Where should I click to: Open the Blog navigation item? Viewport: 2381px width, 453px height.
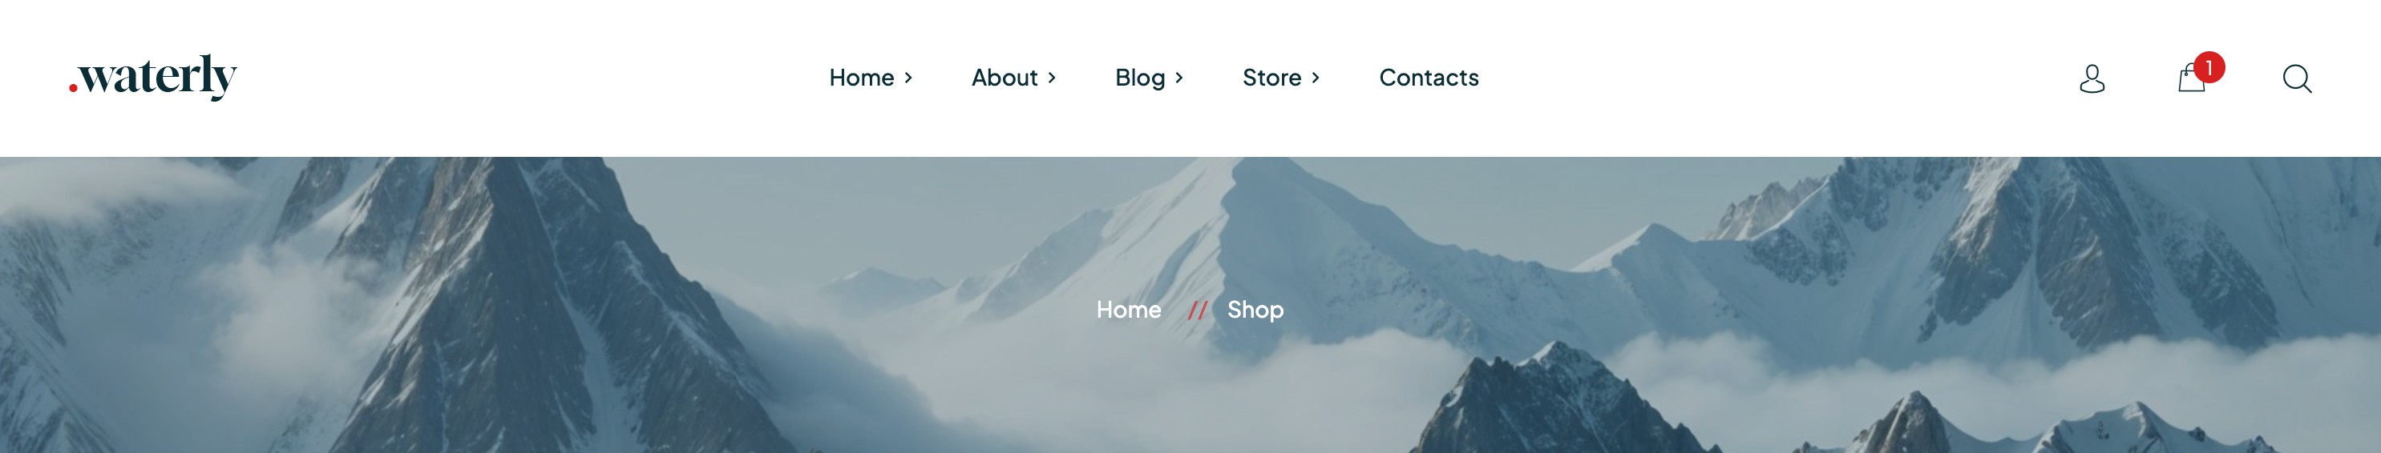[1140, 78]
